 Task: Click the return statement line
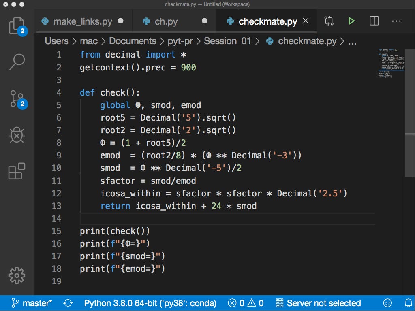[178, 206]
